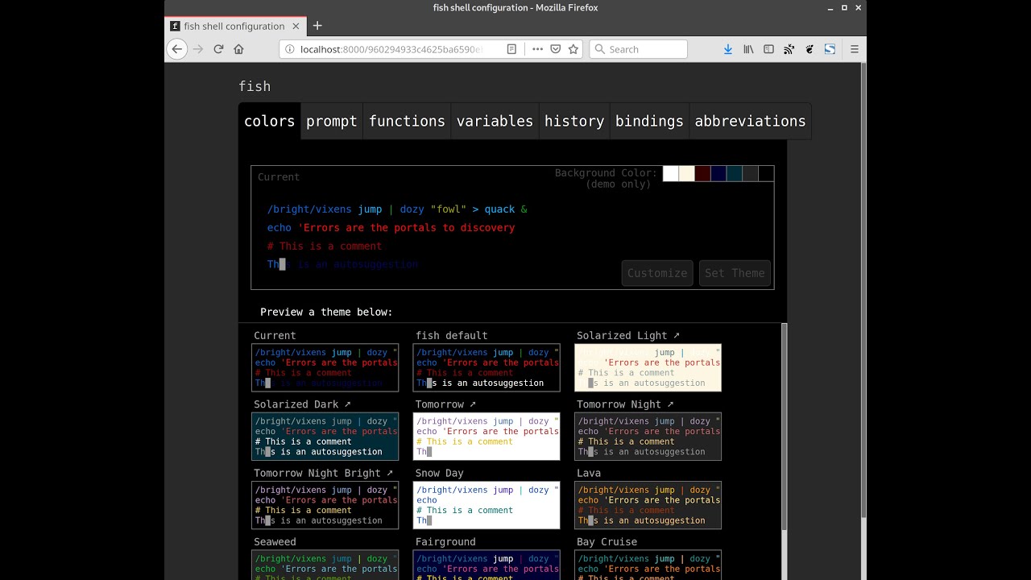1031x580 pixels.
Task: Preview the Snow Day theme
Action: tap(487, 505)
